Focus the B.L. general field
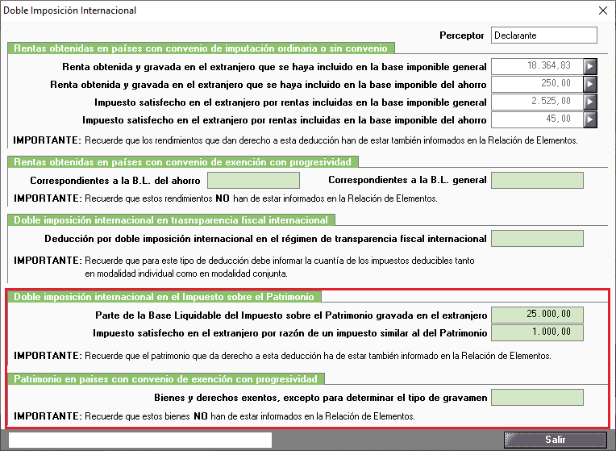616x451 pixels. (x=537, y=180)
